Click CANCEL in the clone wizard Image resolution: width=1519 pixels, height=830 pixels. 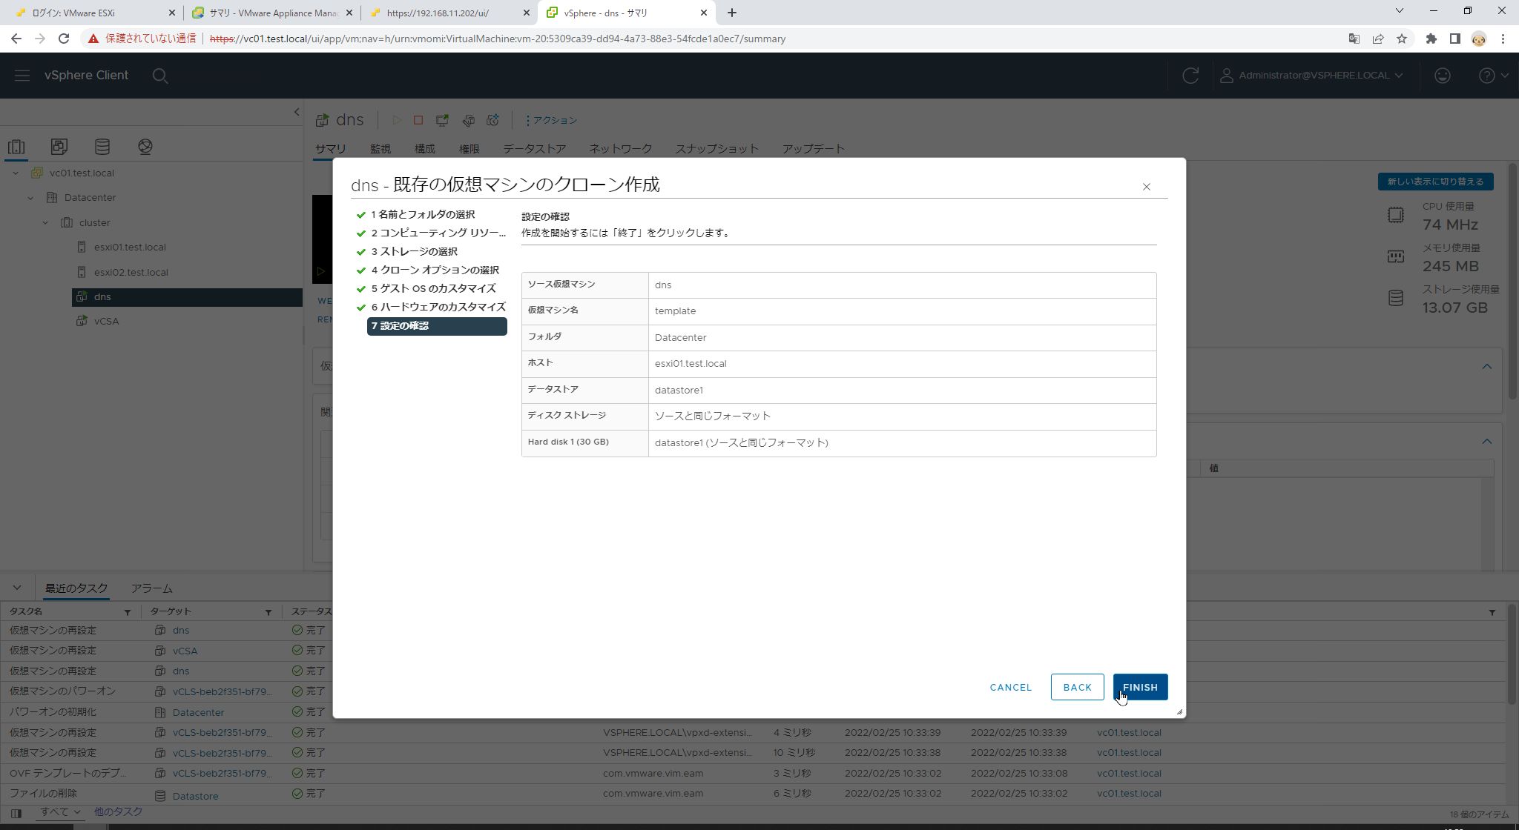tap(1010, 687)
